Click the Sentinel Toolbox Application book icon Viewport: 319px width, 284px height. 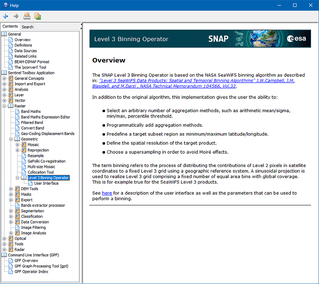[4, 73]
